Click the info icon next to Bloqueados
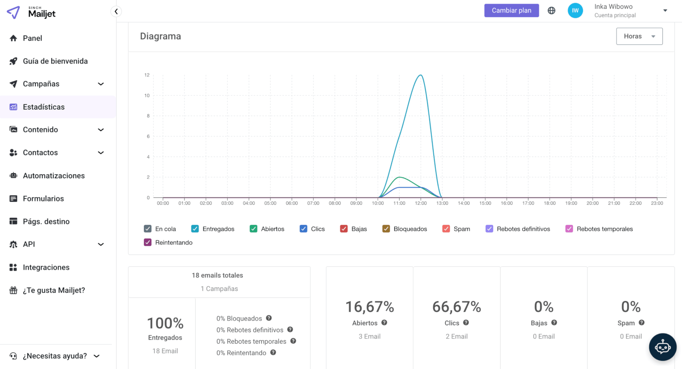 269,318
